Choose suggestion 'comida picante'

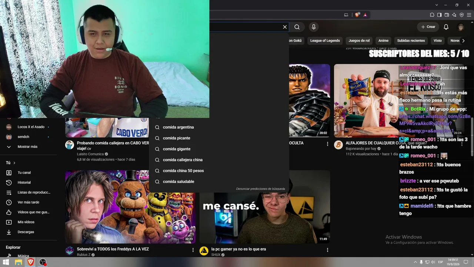click(219, 138)
